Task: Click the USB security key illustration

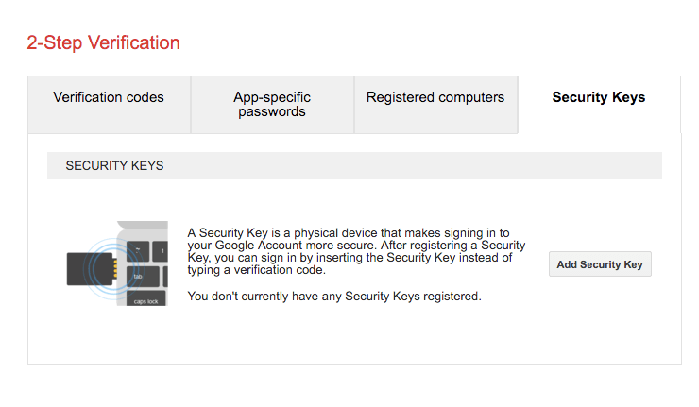Action: click(x=90, y=269)
